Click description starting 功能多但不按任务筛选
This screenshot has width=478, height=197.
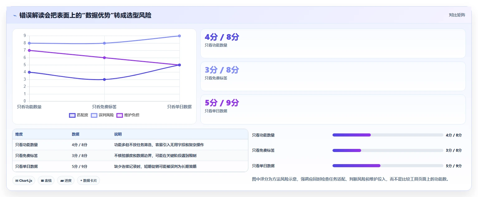tap(159, 145)
